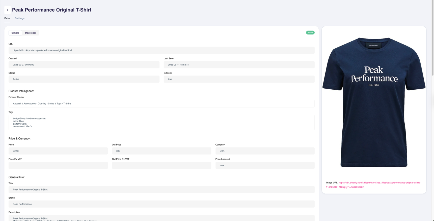The width and height of the screenshot is (434, 221).
Task: Click the Product Cluster category box
Action: (x=161, y=103)
